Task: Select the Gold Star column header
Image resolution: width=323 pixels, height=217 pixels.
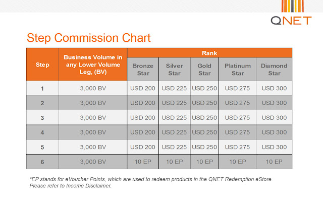Action: click(204, 69)
